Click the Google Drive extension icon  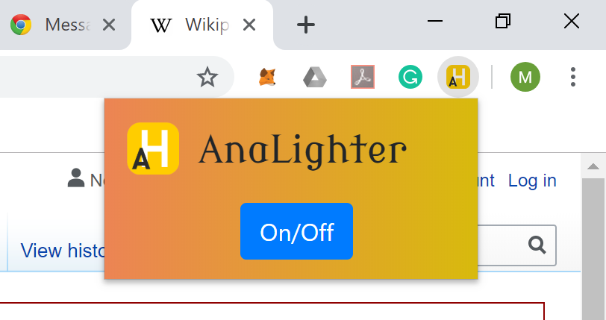pos(315,77)
